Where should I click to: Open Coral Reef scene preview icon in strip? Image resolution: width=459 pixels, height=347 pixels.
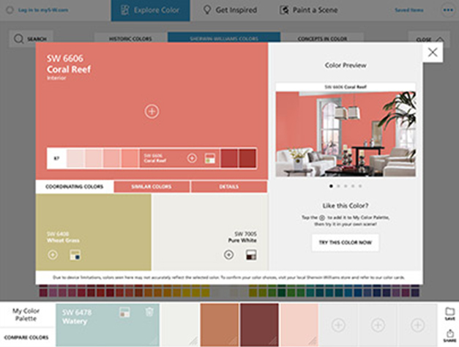[210, 158]
